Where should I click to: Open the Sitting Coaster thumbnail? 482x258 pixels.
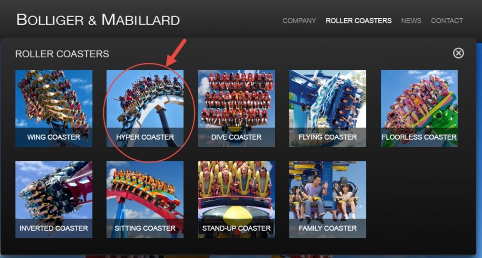(145, 199)
